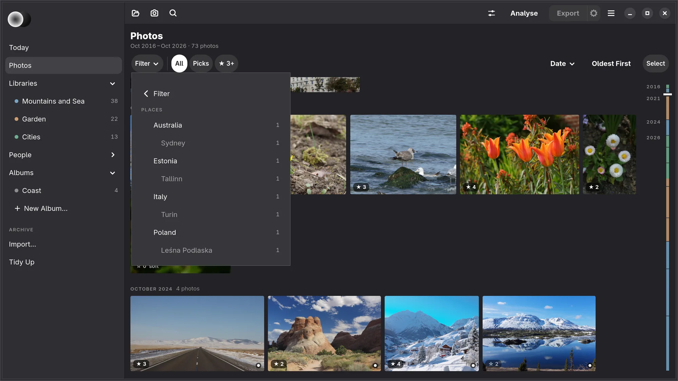This screenshot has width=678, height=381.
Task: Click the Analyse button
Action: tap(524, 13)
